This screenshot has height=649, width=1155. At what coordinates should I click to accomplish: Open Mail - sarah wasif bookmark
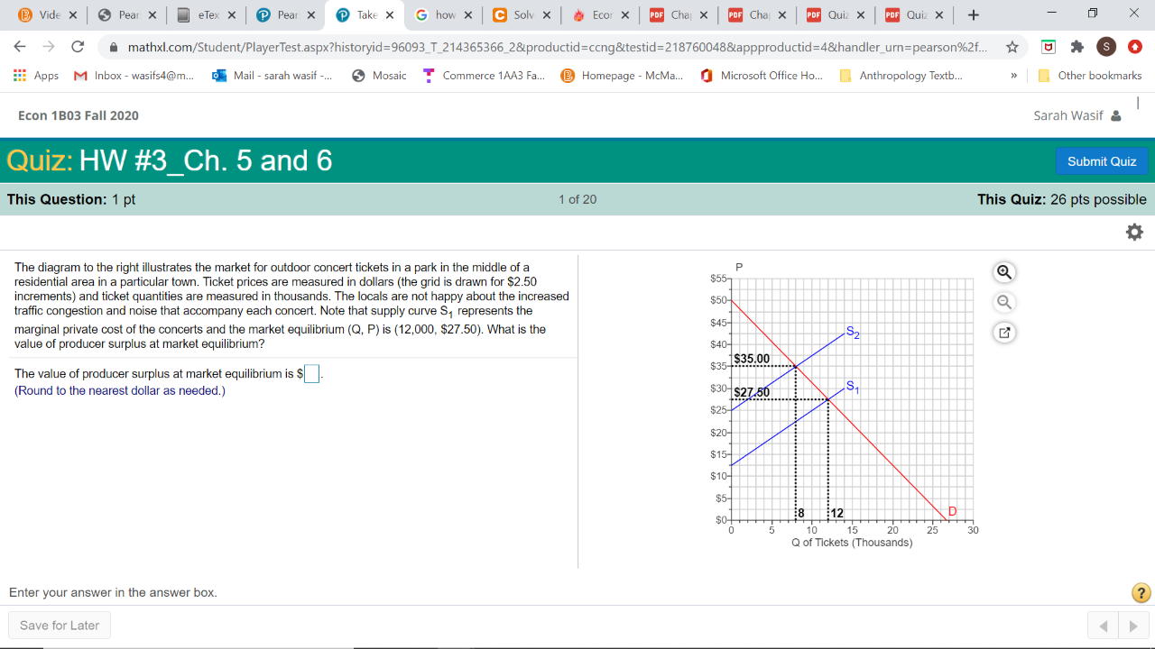pyautogui.click(x=273, y=76)
